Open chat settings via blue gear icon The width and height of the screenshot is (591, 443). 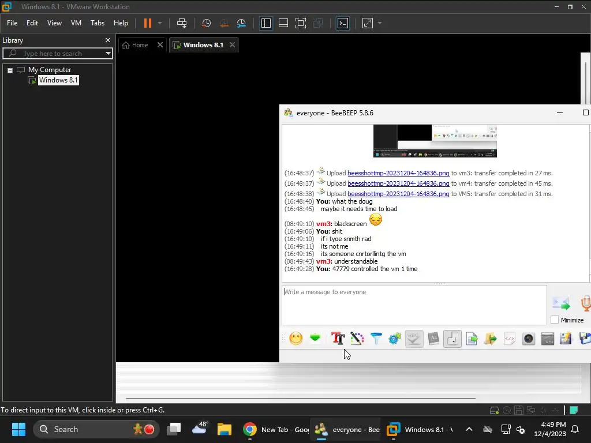395,338
